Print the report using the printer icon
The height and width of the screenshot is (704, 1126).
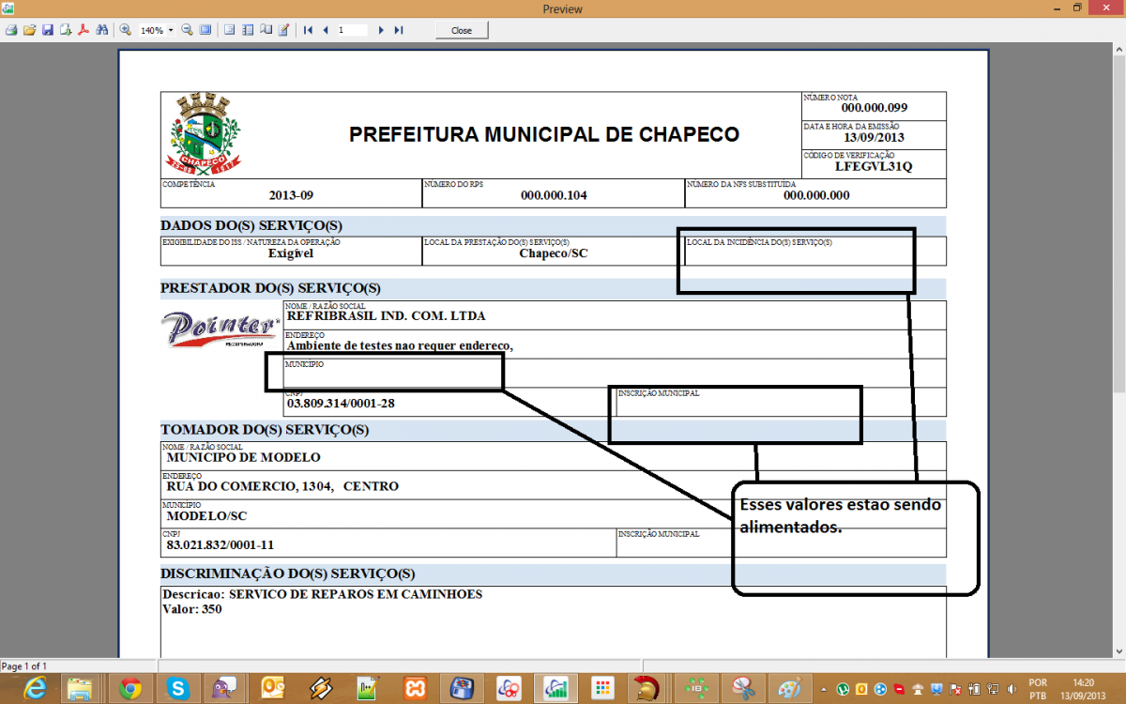11,30
